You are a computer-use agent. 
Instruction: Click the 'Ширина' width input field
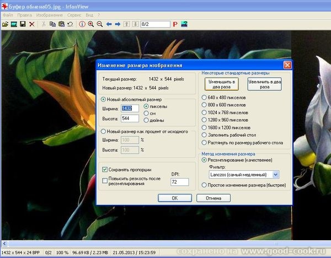[130, 109]
